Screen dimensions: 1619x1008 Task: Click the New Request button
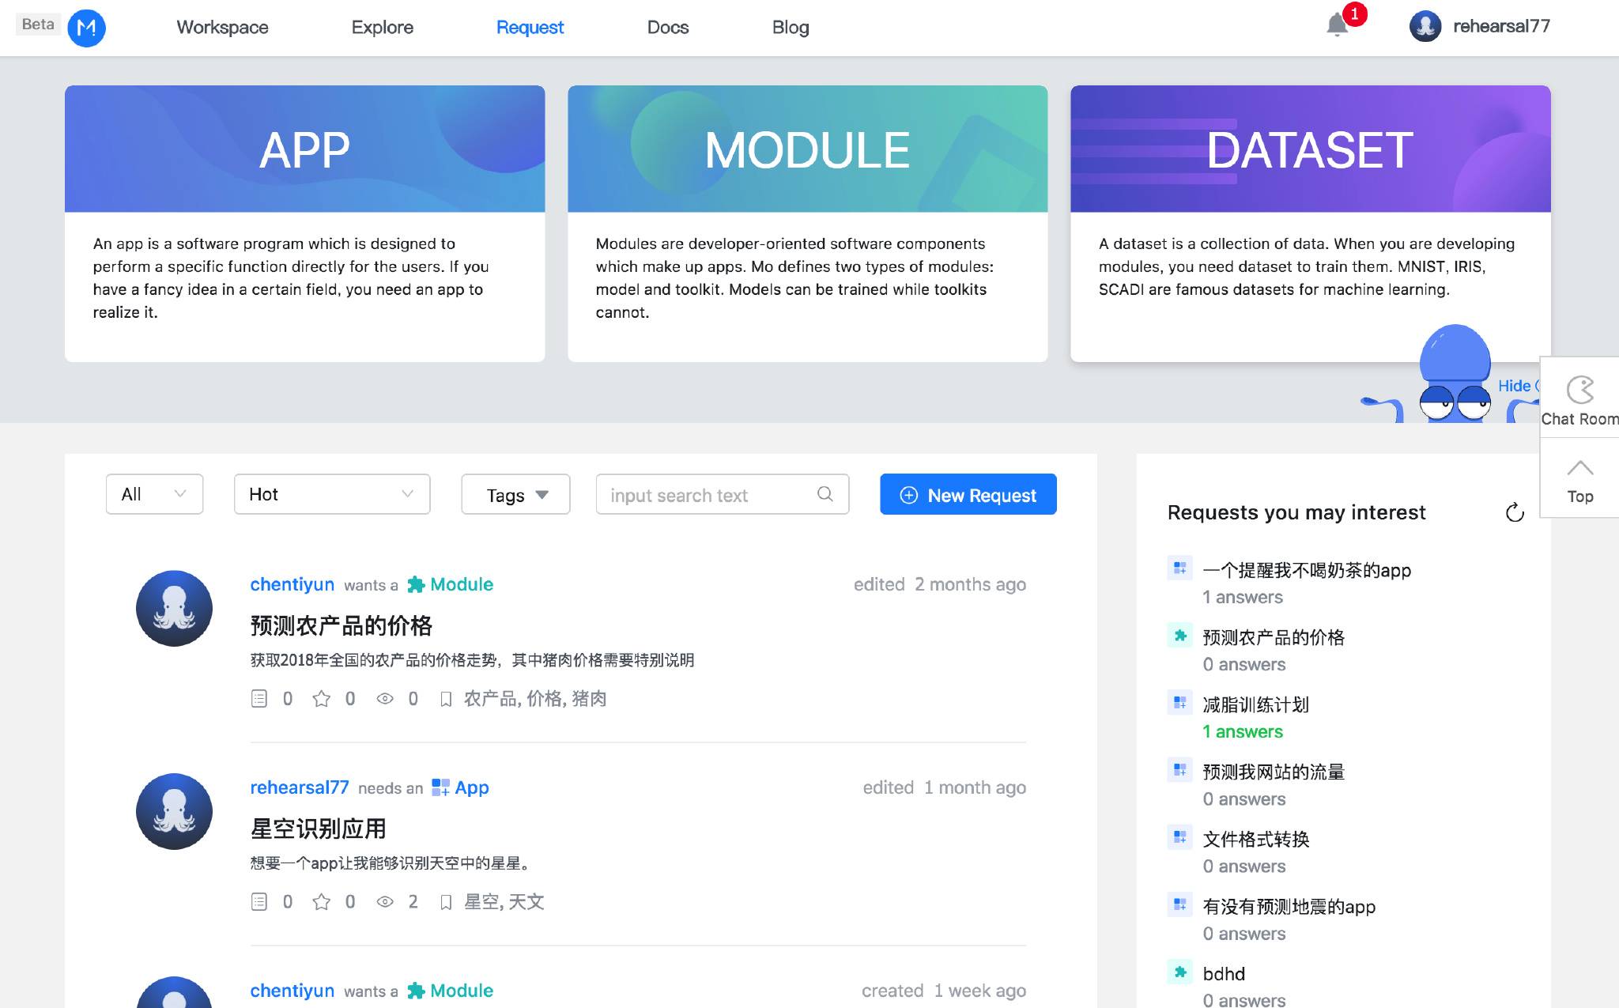969,495
